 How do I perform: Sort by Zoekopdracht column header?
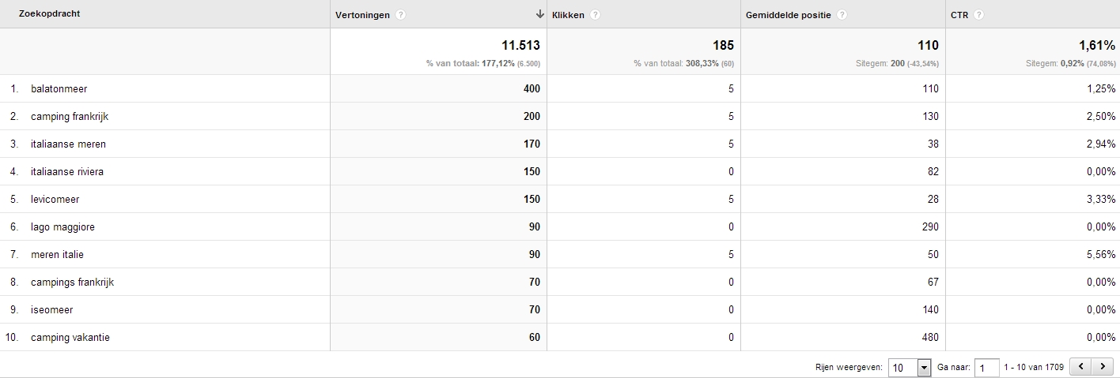(49, 14)
